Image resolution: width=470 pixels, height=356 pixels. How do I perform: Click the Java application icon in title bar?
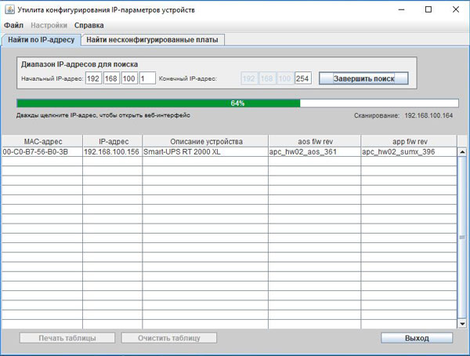tap(9, 9)
